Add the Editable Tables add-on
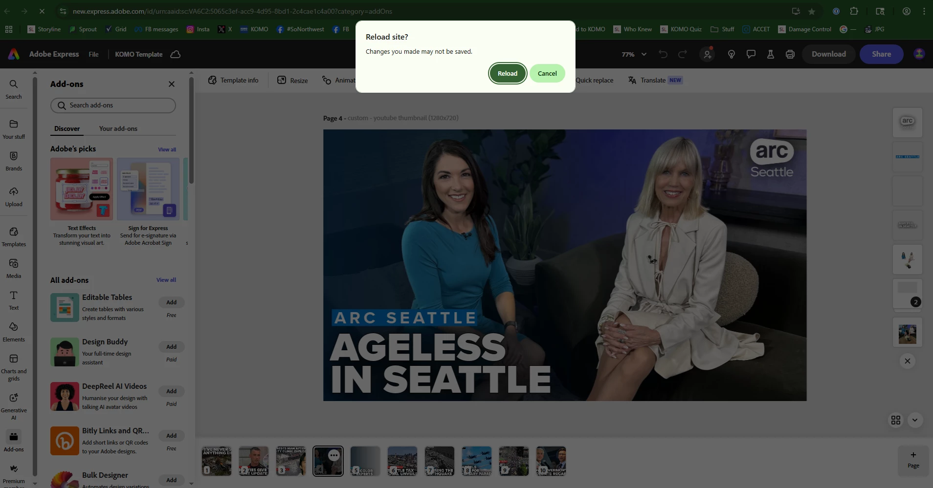 [171, 302]
